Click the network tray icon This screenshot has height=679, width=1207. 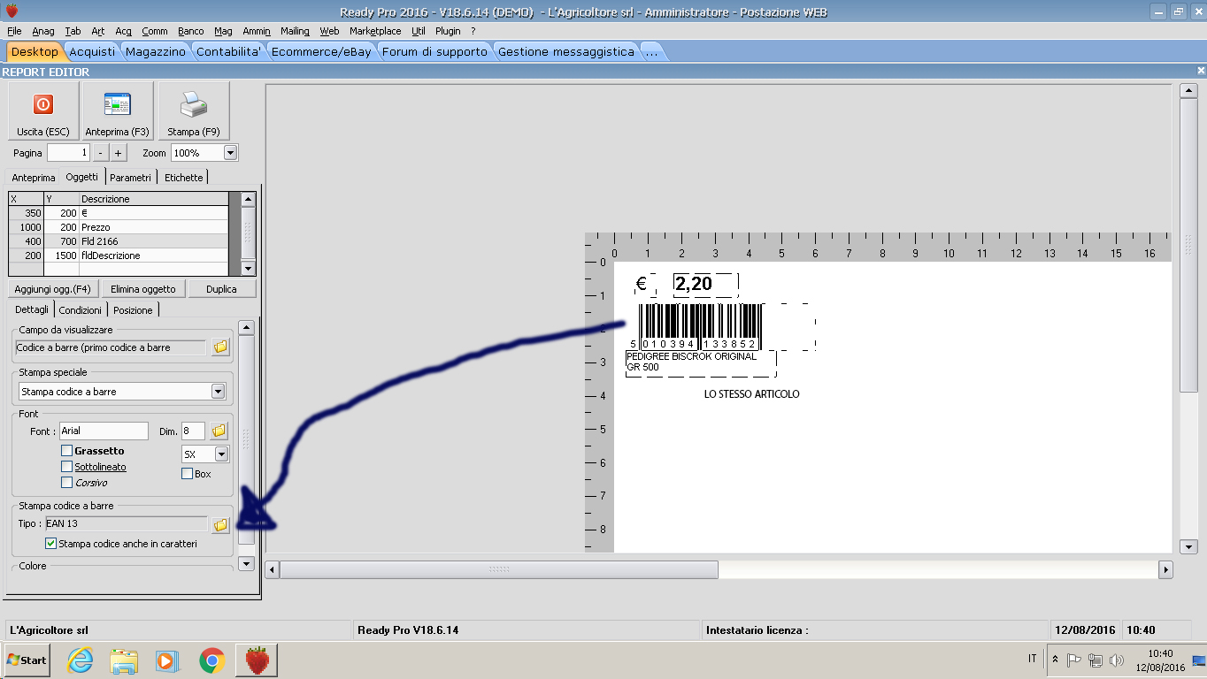pyautogui.click(x=1096, y=660)
